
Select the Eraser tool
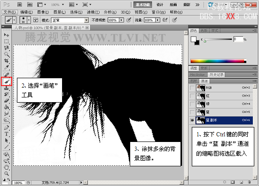tap(7, 101)
